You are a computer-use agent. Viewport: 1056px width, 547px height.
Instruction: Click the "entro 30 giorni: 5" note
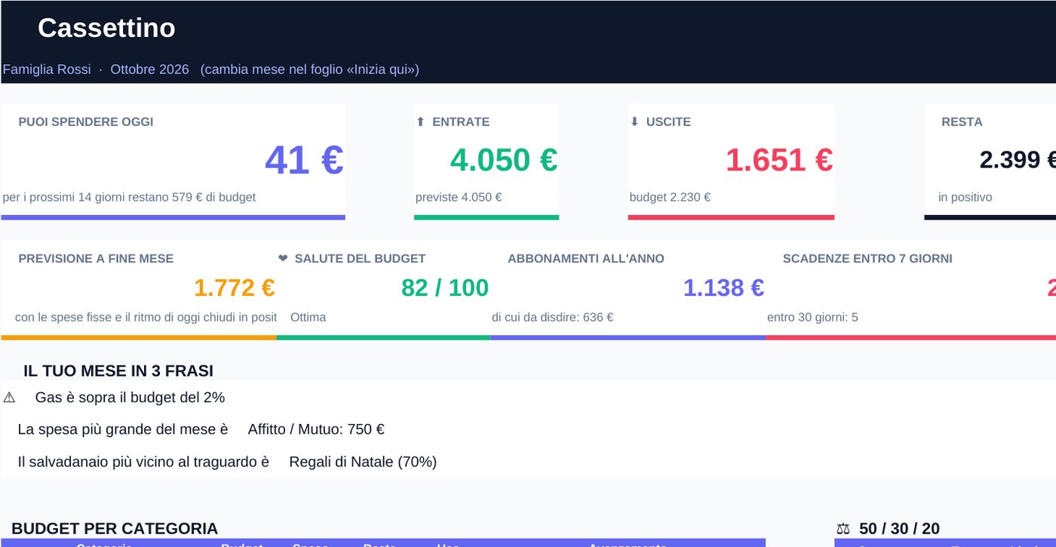(x=812, y=317)
